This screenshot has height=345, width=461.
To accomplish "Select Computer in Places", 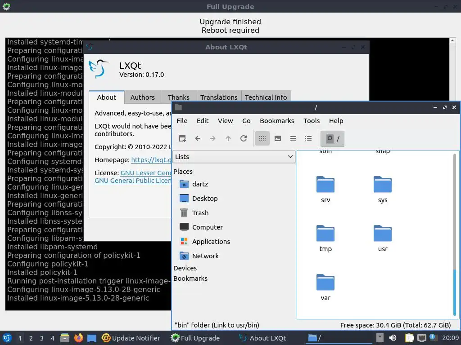I will coord(201,227).
